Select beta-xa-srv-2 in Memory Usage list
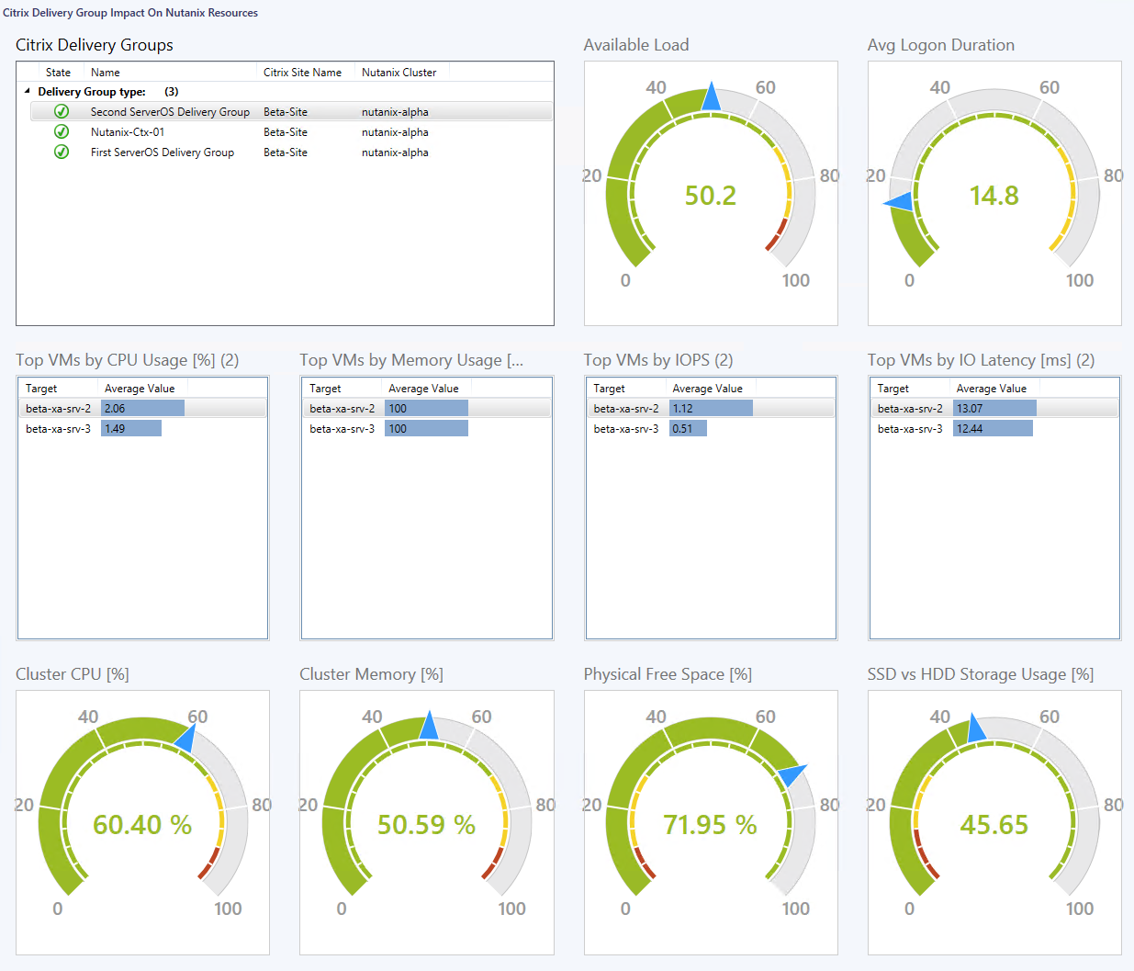1134x971 pixels. coord(342,409)
